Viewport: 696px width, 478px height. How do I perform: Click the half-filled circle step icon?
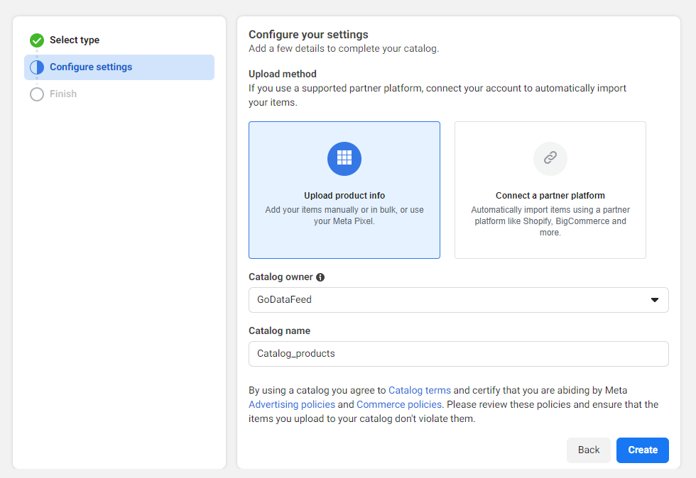pos(37,67)
